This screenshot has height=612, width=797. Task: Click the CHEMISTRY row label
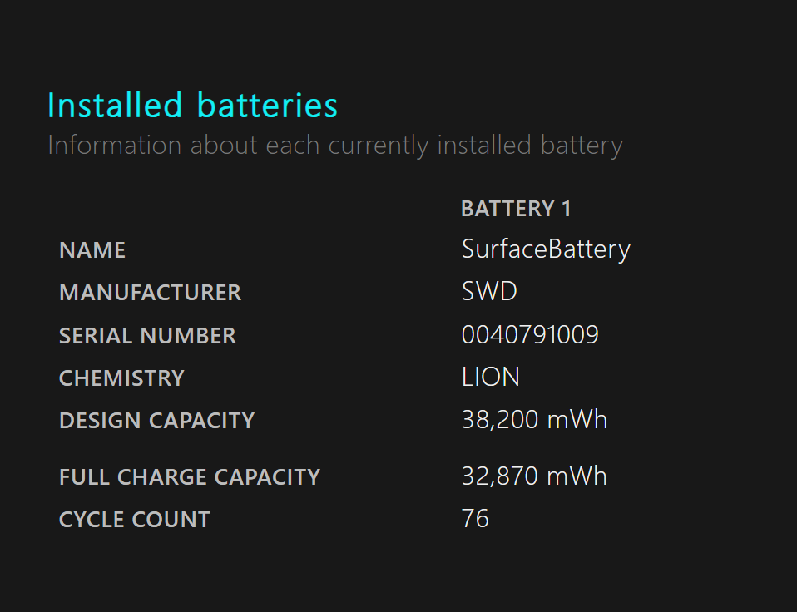[121, 378]
